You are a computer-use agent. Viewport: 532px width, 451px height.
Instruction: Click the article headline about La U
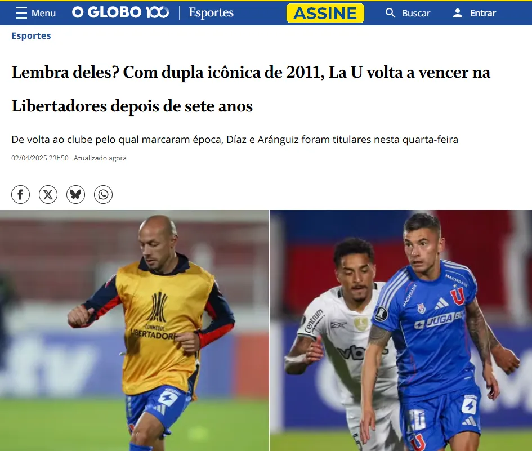coord(251,89)
